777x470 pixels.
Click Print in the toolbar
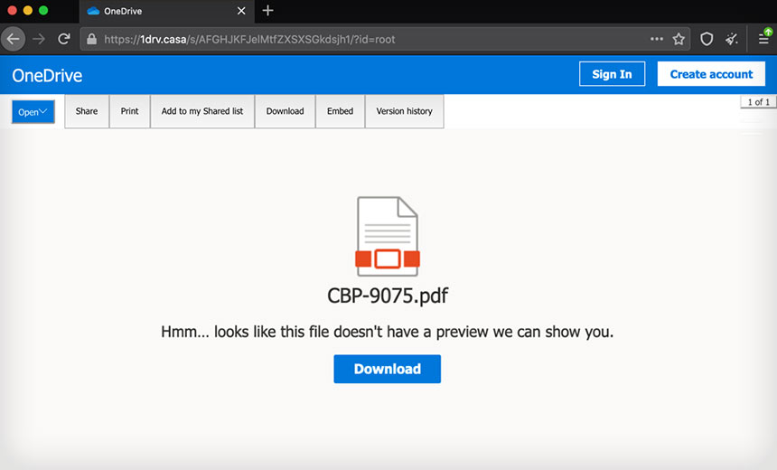(x=130, y=111)
